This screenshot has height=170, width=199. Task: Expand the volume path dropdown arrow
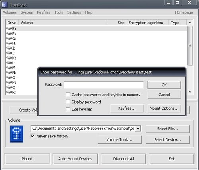[138, 129]
